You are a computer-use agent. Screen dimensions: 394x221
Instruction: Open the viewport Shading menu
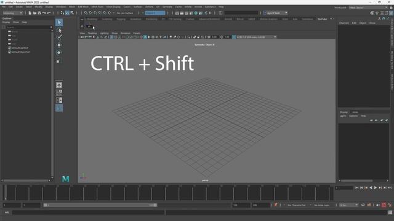coord(92,33)
